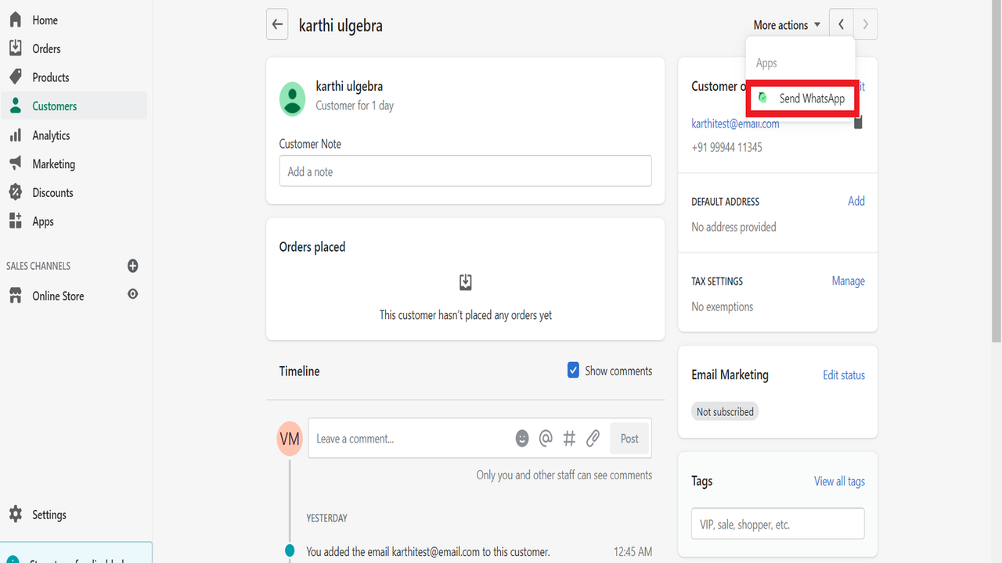Focus the Customer Note input field
Image resolution: width=1002 pixels, height=563 pixels.
465,171
